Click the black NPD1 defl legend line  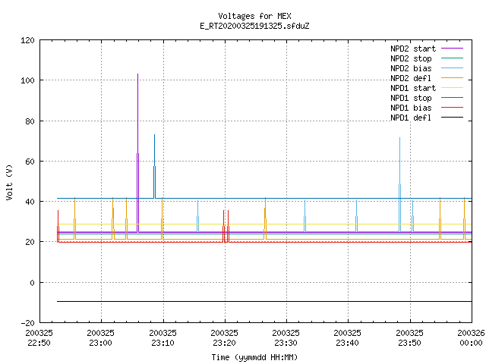[452, 118]
